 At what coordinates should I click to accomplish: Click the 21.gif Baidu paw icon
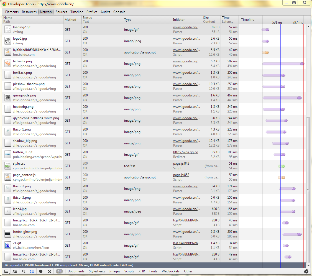pyautogui.click(x=8, y=245)
